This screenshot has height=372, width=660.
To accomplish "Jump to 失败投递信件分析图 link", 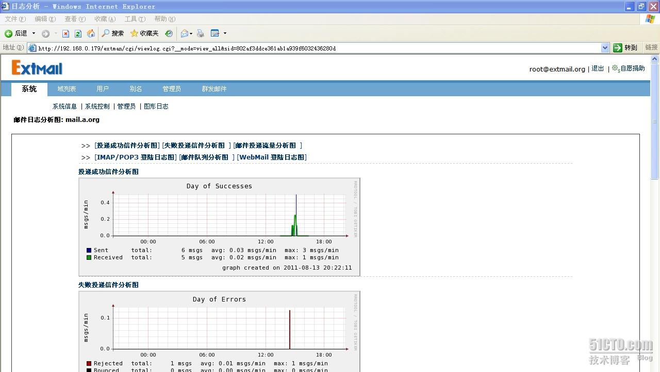I will click(x=195, y=146).
